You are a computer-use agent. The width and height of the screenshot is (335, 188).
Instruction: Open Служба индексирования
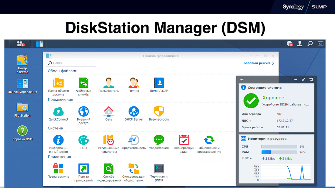(109, 173)
